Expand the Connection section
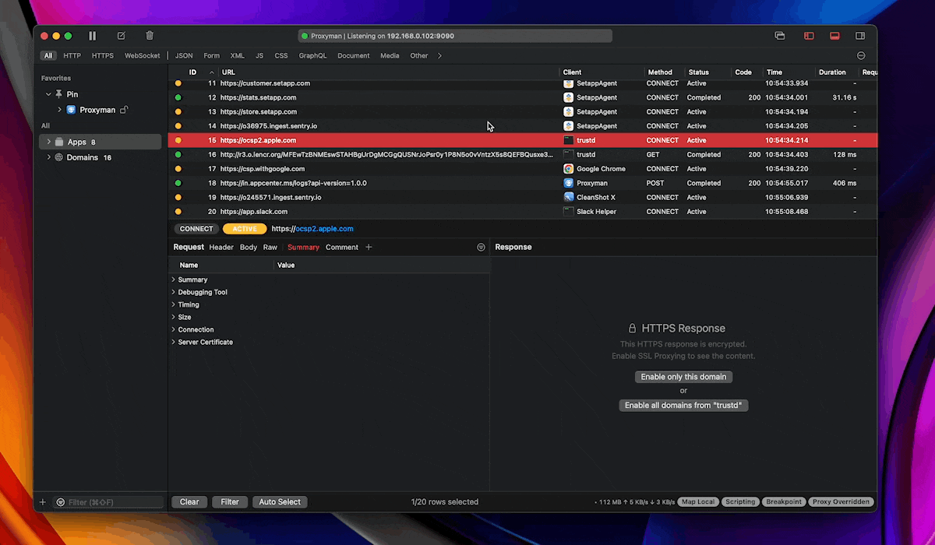Image resolution: width=935 pixels, height=545 pixels. coord(173,329)
